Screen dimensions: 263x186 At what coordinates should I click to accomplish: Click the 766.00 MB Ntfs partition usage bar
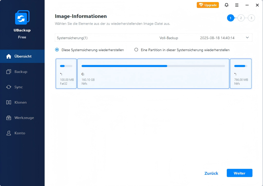241,66
